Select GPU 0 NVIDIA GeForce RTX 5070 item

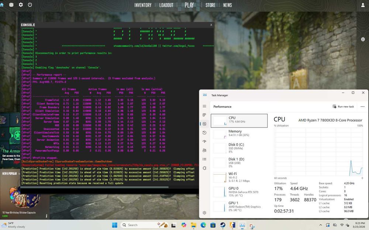pyautogui.click(x=239, y=192)
